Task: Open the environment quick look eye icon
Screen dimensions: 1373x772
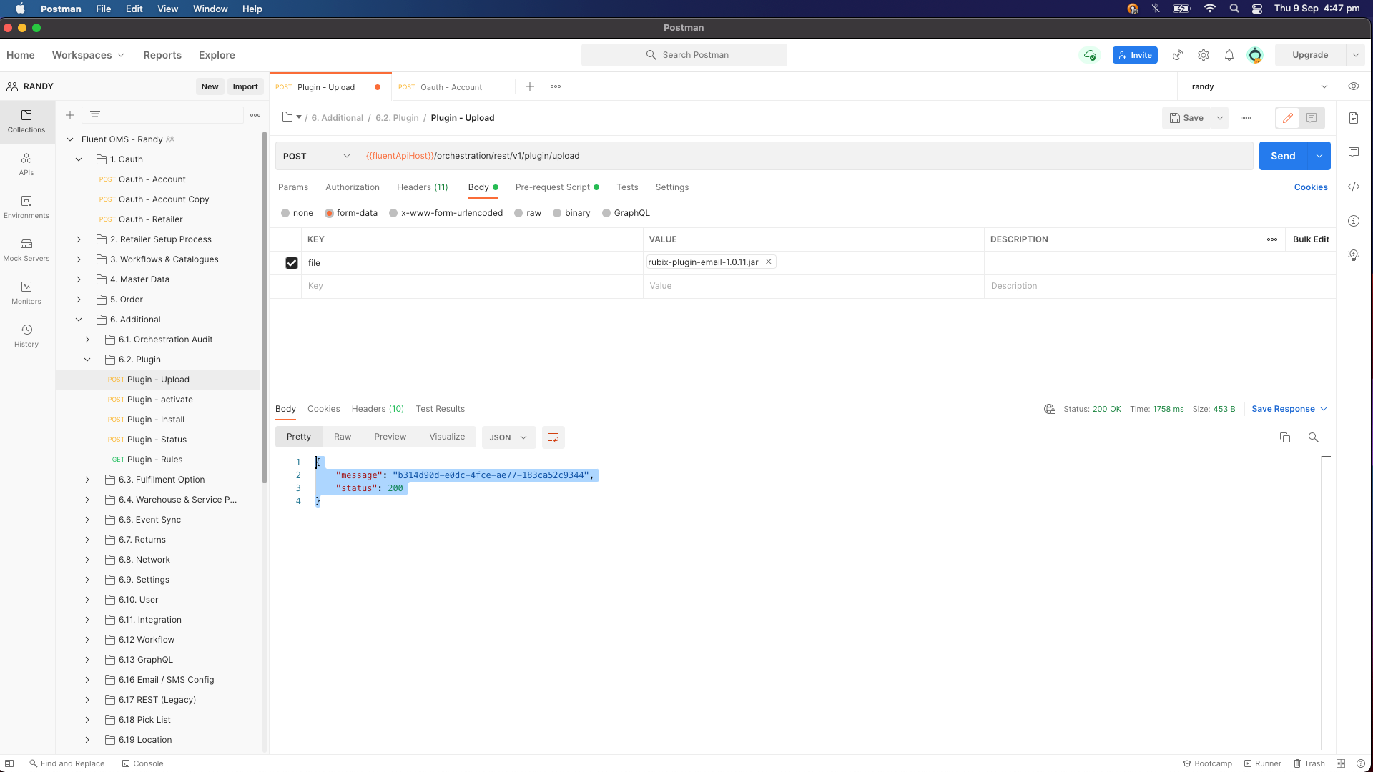Action: coord(1354,86)
